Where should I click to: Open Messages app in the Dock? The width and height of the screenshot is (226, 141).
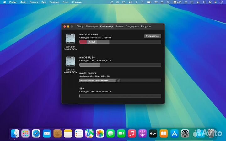110,133
